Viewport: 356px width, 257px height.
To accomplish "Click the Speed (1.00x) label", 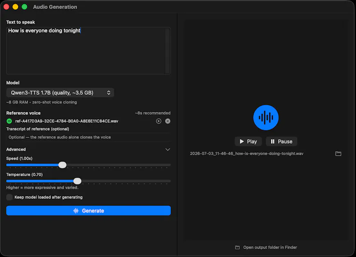I will 19,158.
